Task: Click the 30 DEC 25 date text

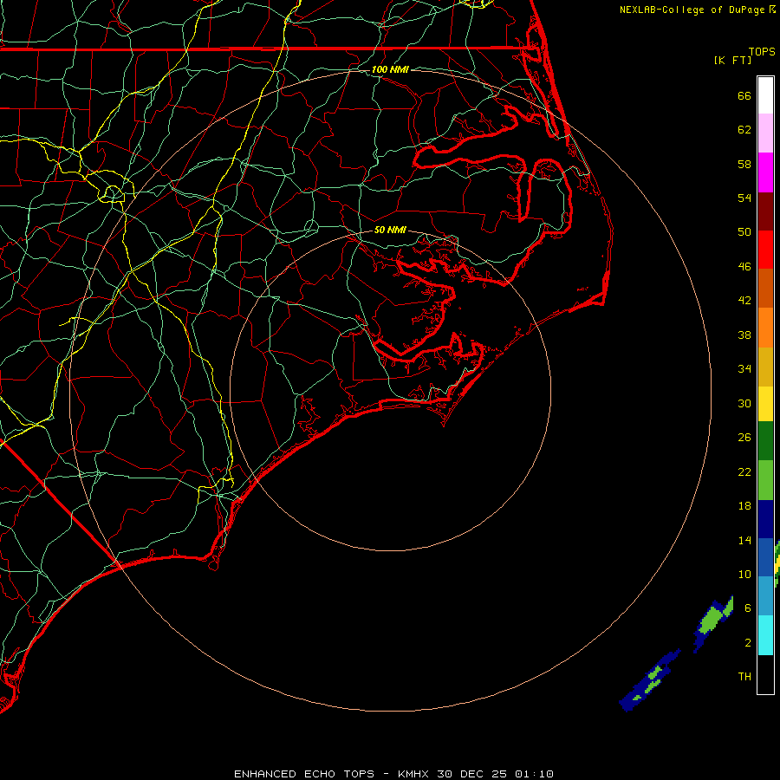Action: (471, 774)
